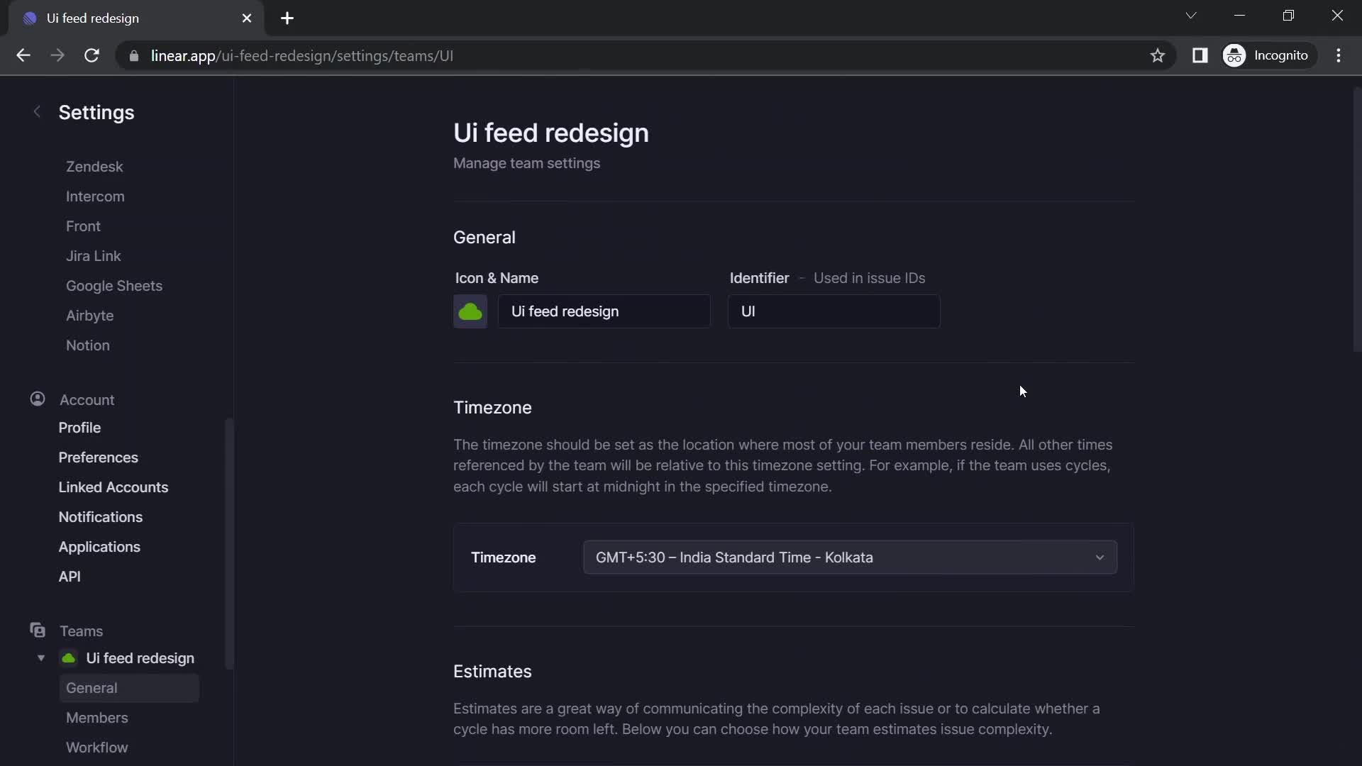Image resolution: width=1362 pixels, height=766 pixels.
Task: Select the General settings menu item
Action: click(x=92, y=687)
